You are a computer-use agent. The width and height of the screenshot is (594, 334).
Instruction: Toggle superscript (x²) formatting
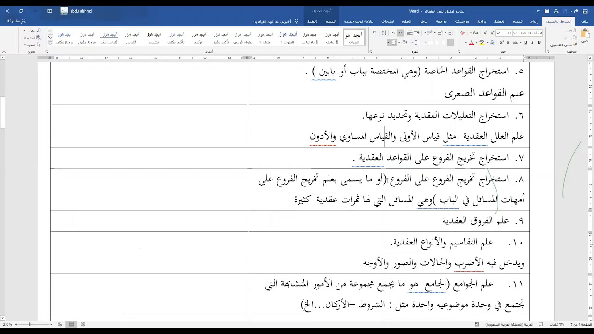pos(502,42)
